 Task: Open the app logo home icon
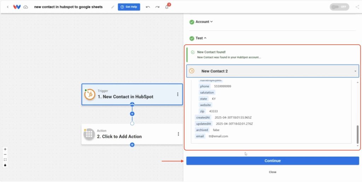click(17, 7)
